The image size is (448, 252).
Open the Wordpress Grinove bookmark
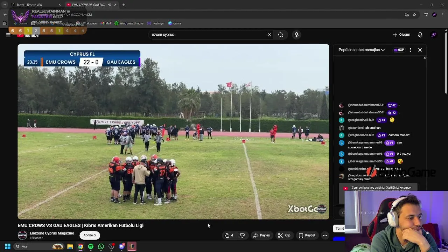pyautogui.click(x=129, y=23)
